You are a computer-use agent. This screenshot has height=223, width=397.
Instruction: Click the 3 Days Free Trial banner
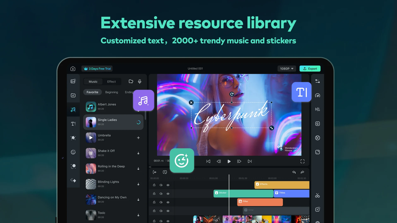coord(97,68)
